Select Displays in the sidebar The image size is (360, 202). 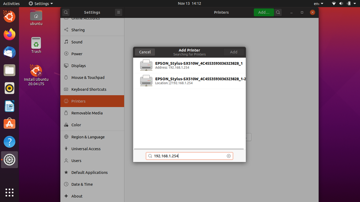tap(92, 66)
